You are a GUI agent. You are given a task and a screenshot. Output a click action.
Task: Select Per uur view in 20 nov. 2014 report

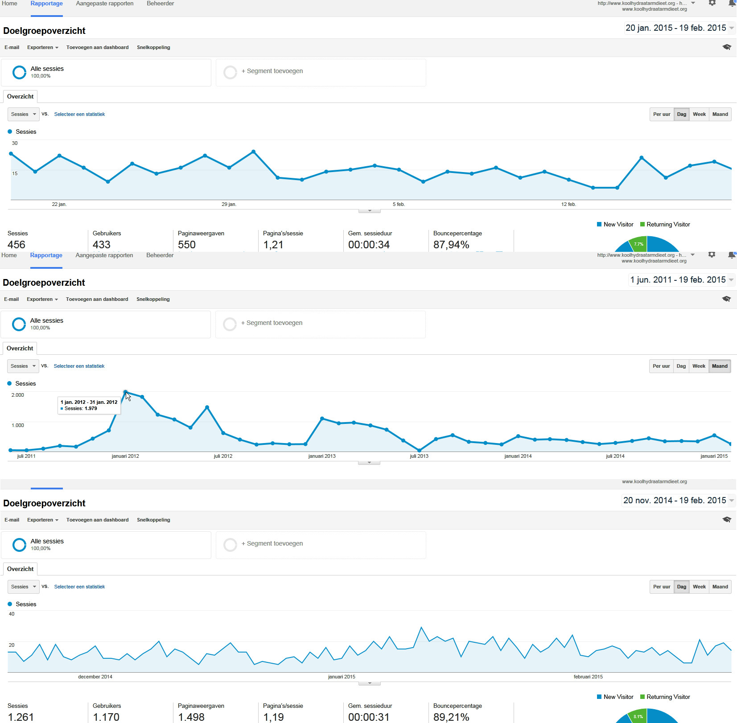[x=662, y=587]
